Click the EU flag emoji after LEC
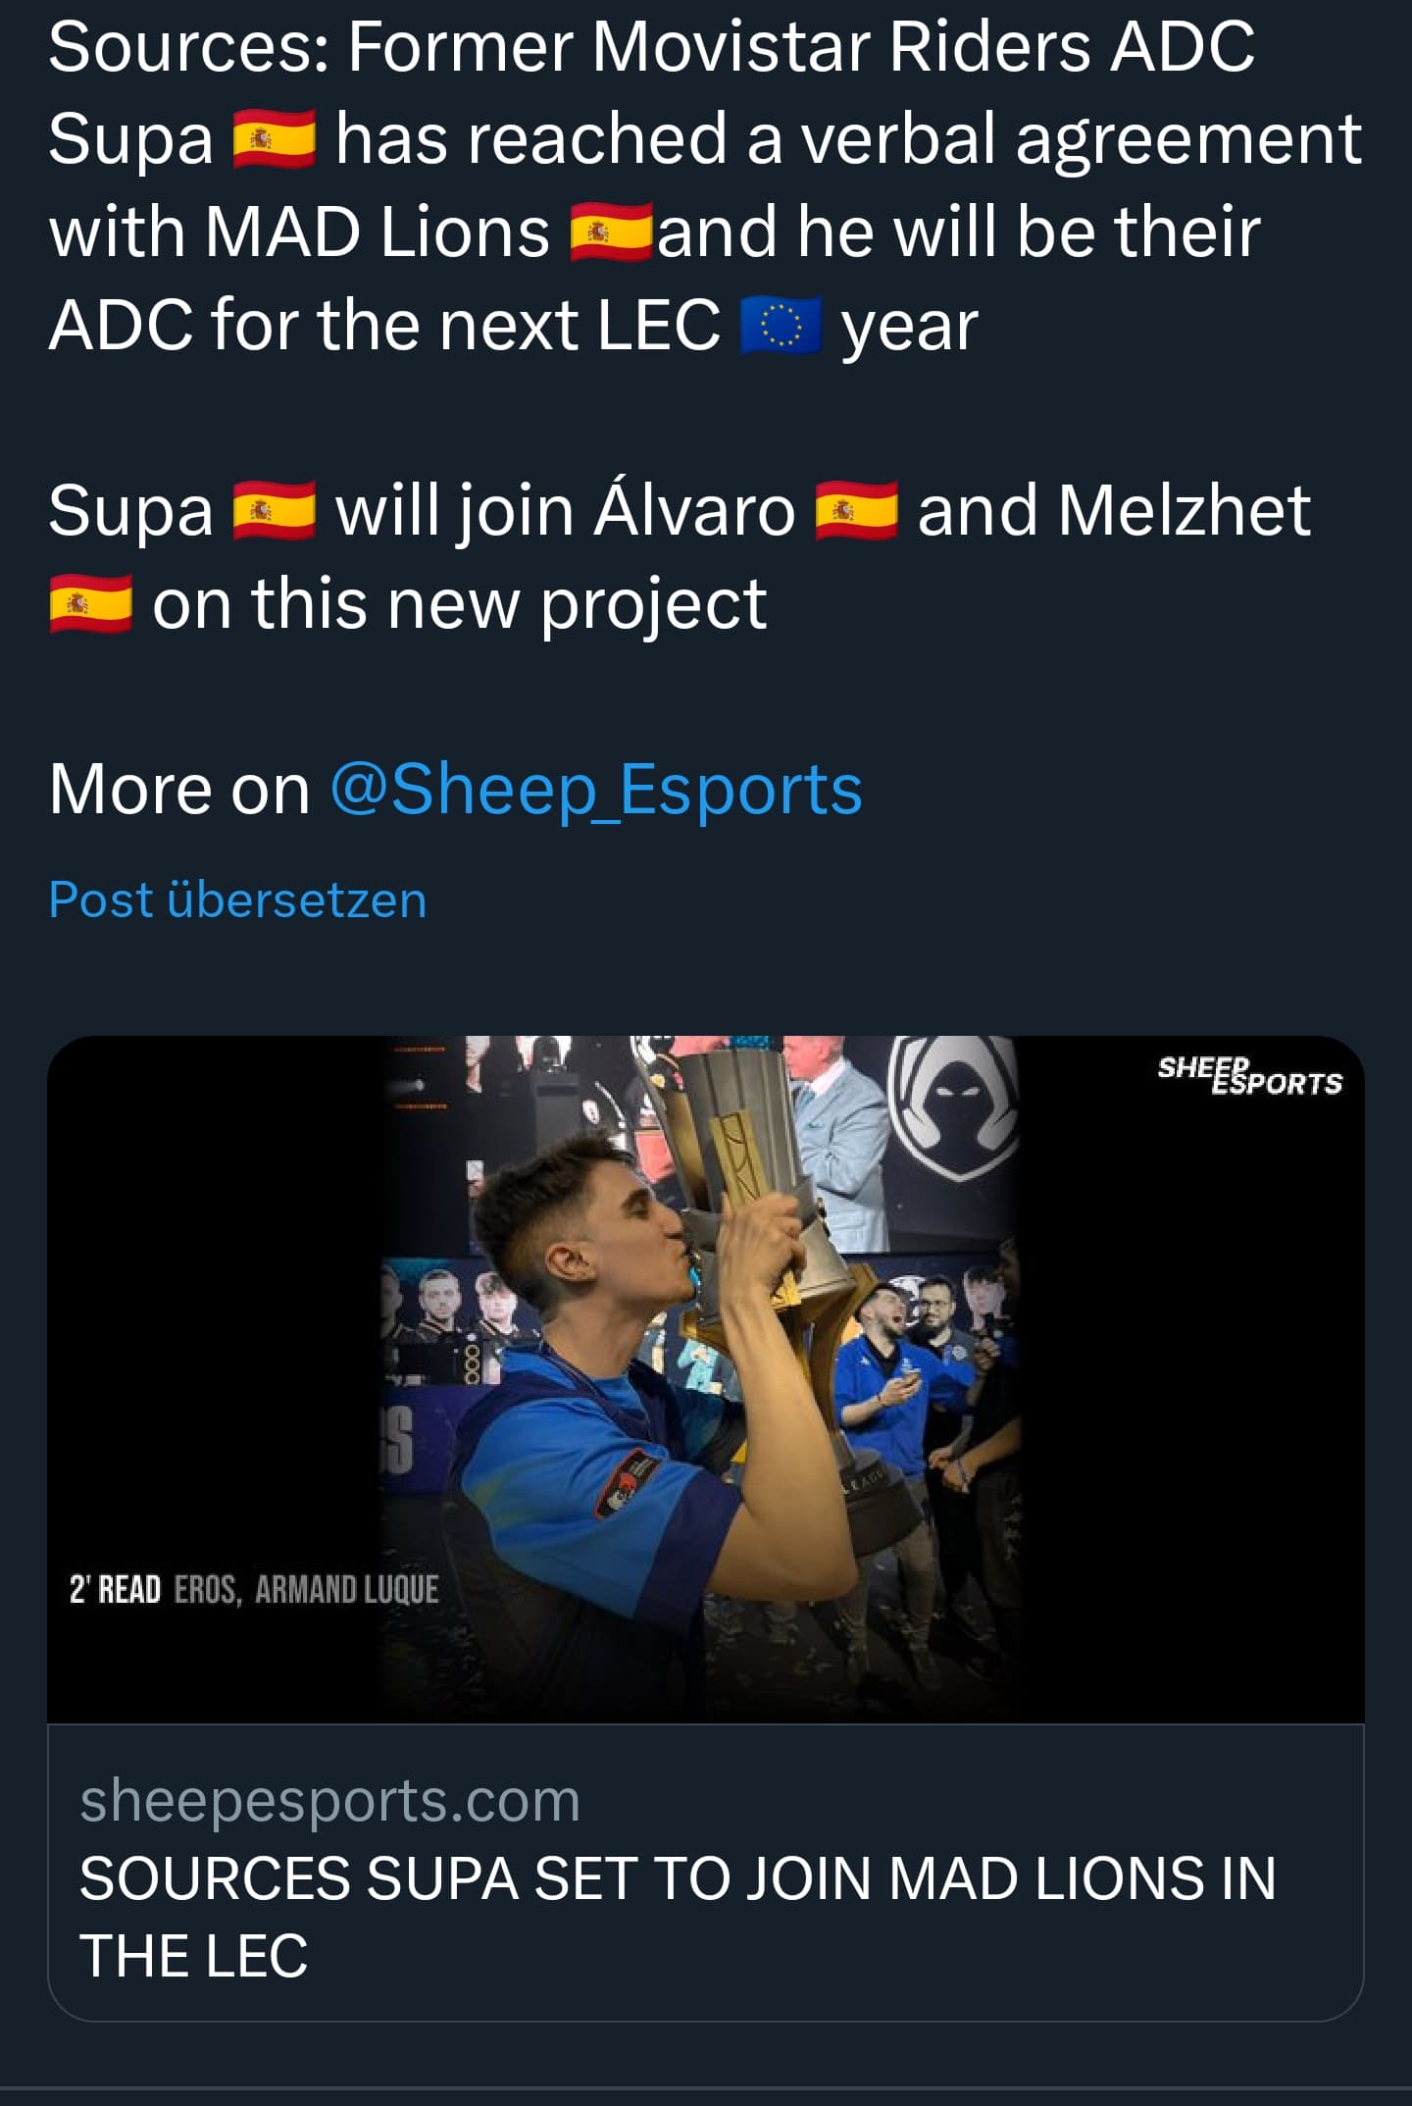The width and height of the screenshot is (1412, 2106). click(x=781, y=327)
